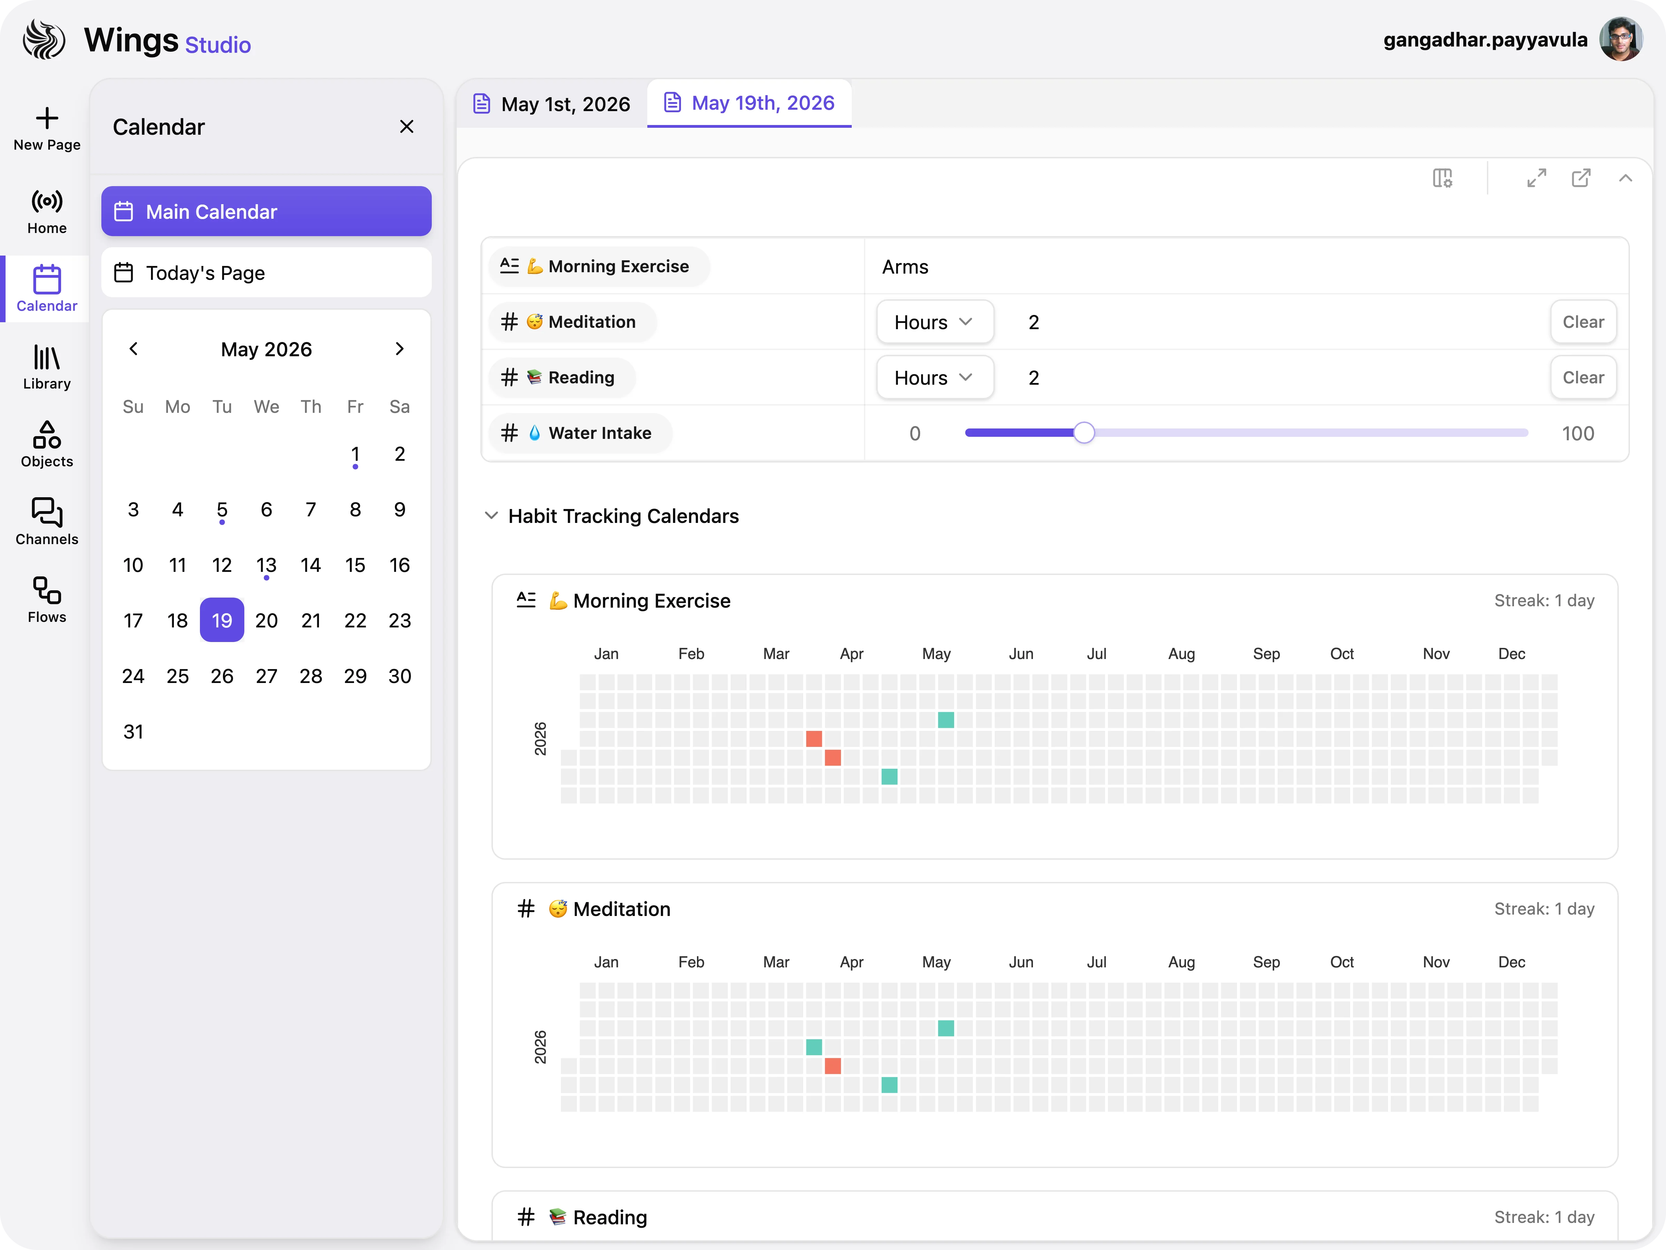This screenshot has height=1250, width=1666.
Task: Open the Flows section
Action: point(47,600)
